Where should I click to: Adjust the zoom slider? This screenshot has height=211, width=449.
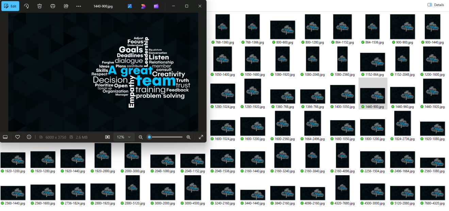[149, 137]
